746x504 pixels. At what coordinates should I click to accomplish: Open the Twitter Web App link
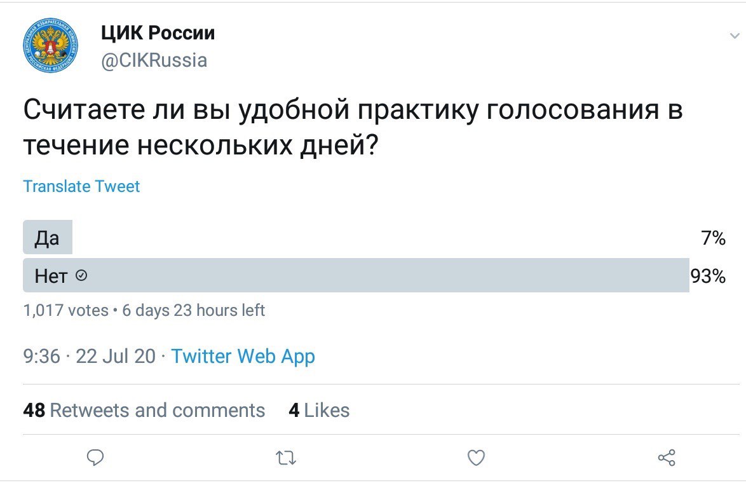pyautogui.click(x=243, y=356)
